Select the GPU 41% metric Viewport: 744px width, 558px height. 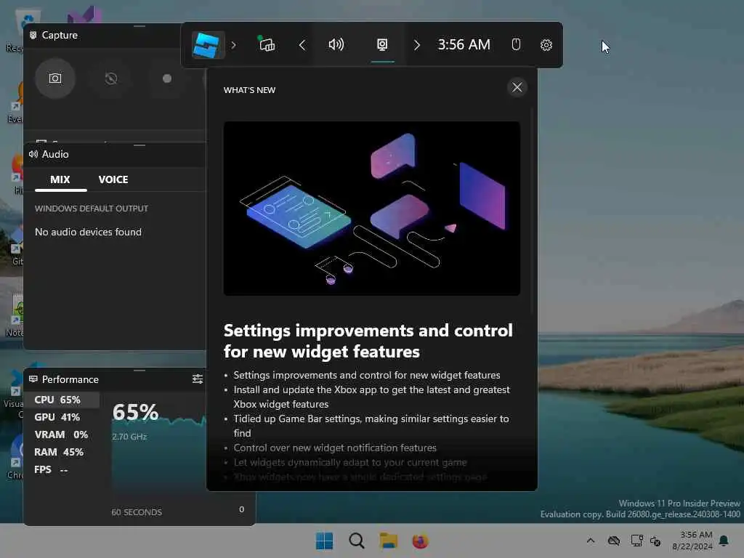click(x=62, y=417)
